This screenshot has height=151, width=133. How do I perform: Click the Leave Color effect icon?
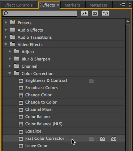coord(21,146)
